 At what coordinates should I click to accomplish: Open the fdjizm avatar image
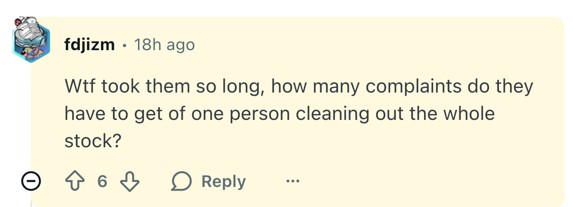coord(31,40)
